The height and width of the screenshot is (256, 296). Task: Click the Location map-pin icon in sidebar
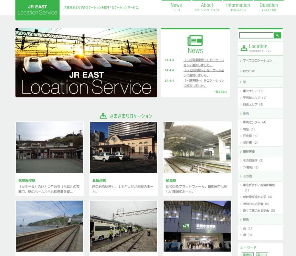pyautogui.click(x=244, y=48)
